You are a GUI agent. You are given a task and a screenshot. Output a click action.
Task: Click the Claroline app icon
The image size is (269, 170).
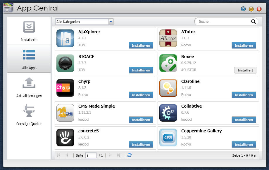(168, 88)
